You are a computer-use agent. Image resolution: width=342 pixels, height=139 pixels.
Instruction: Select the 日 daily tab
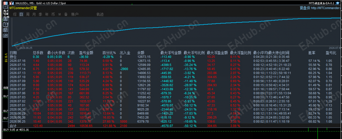[21, 14]
